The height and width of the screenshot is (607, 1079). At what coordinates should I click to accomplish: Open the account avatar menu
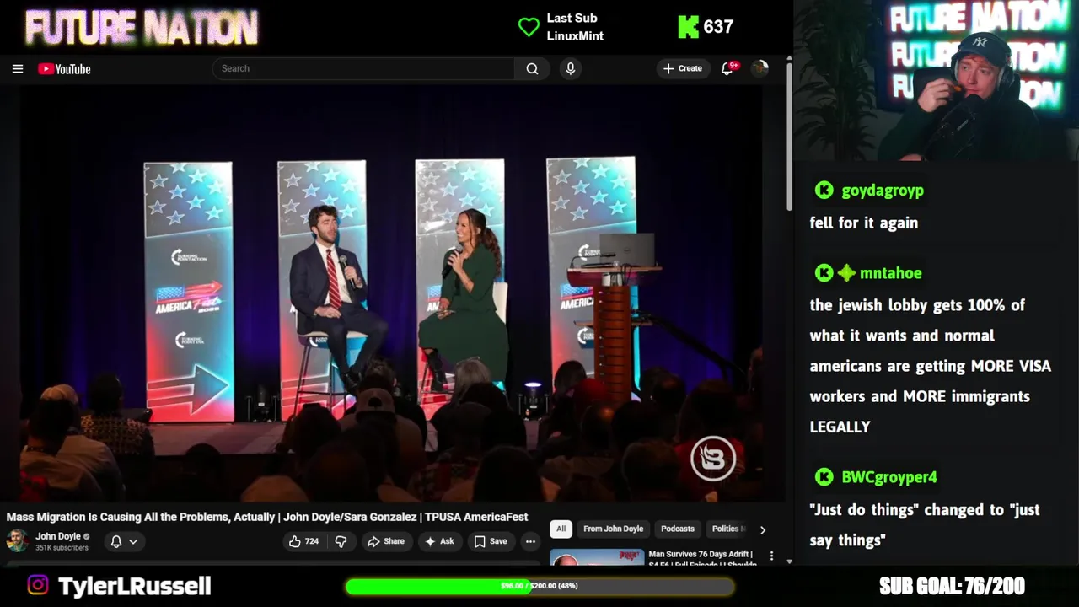(760, 68)
